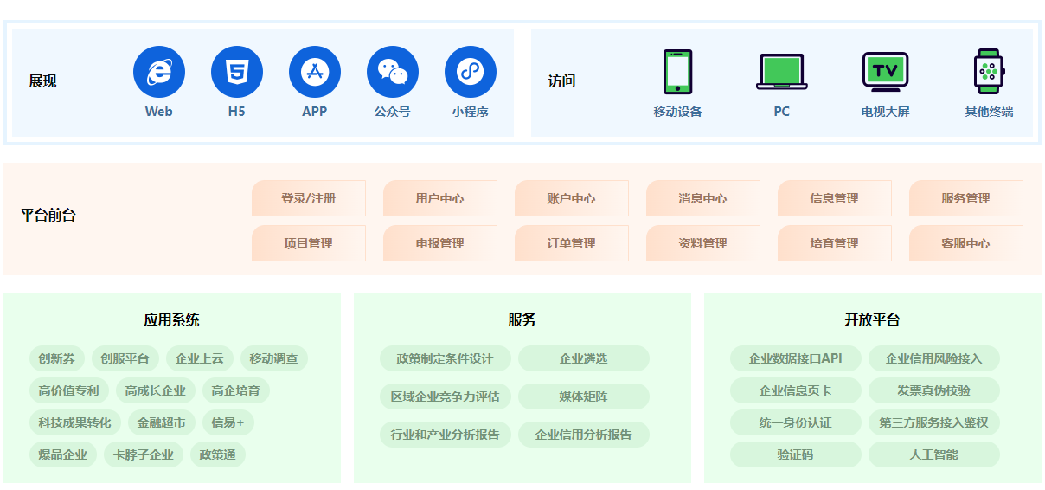
Task: Select the 小程序 mini-program icon
Action: 471,71
